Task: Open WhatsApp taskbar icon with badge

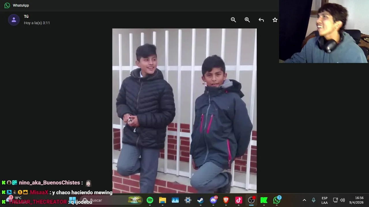Action: (x=277, y=200)
